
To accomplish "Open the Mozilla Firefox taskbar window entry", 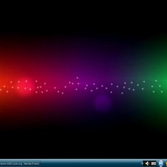I will click(20, 164).
